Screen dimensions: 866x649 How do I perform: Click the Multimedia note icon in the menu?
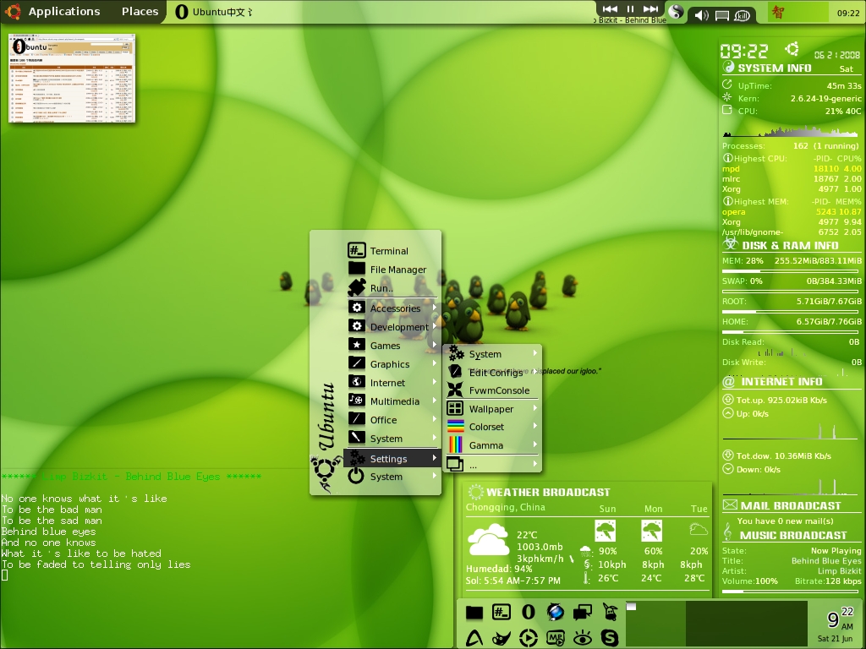[x=356, y=401]
